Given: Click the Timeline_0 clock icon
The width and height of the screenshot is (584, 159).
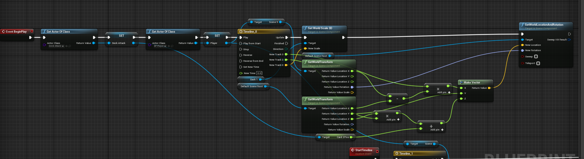Looking at the screenshot, I should click(x=241, y=31).
